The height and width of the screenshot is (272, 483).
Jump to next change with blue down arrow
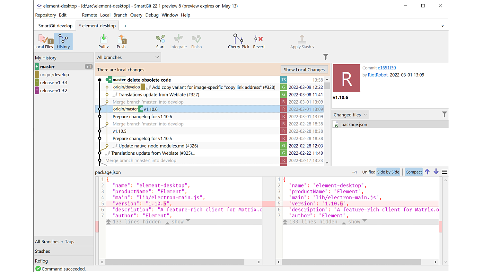click(x=436, y=172)
